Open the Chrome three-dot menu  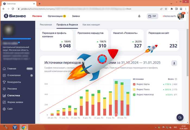coord(186,9)
